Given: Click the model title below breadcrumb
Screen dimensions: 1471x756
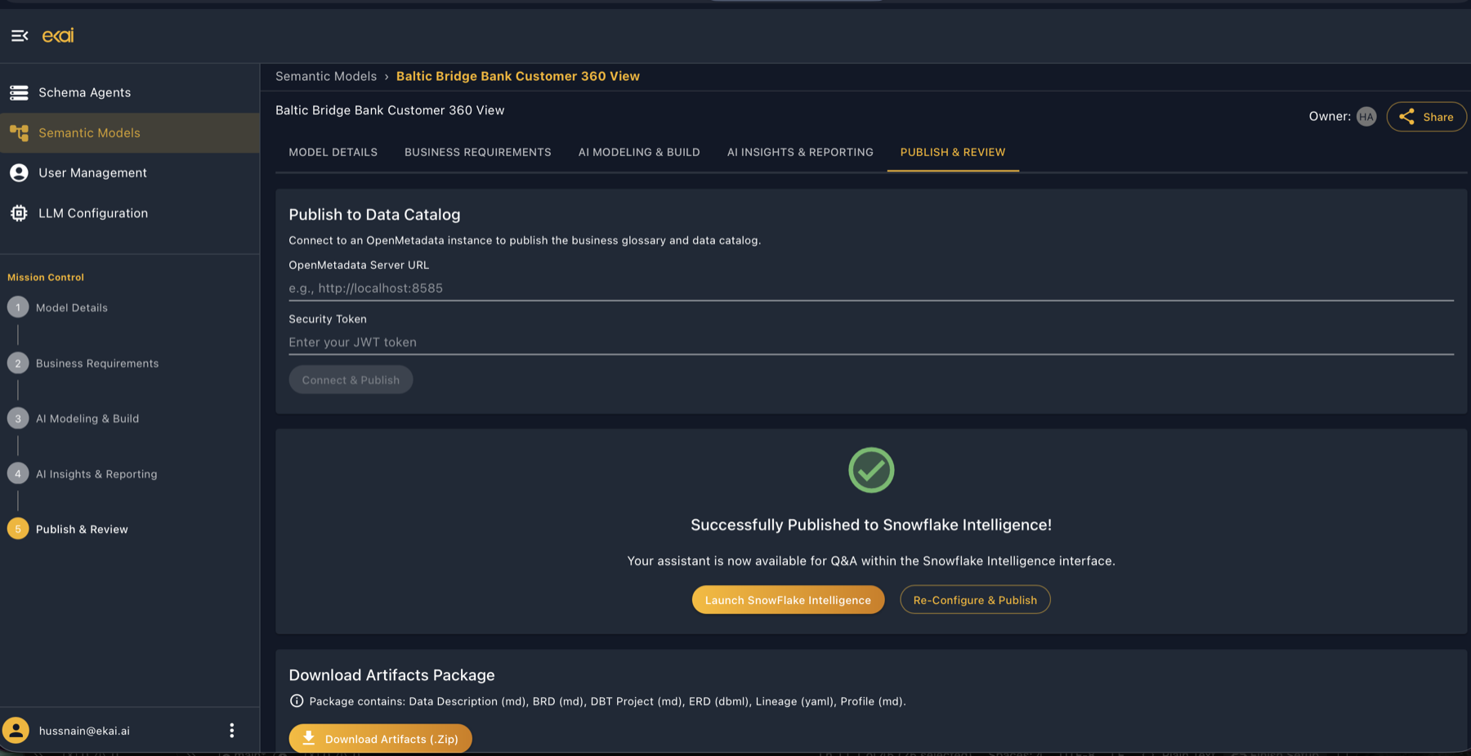Looking at the screenshot, I should point(390,110).
